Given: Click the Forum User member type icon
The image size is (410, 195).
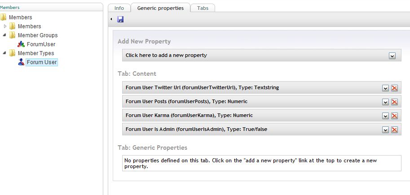Looking at the screenshot, I should pos(21,62).
